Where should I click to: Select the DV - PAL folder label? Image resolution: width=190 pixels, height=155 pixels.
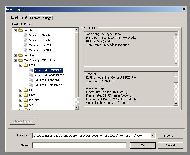[x=29, y=55]
